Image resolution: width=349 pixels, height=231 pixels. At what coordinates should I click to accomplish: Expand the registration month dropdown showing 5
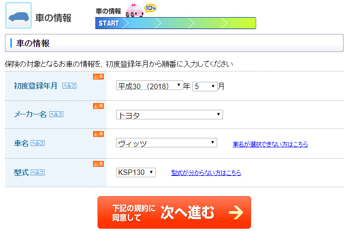tap(205, 86)
